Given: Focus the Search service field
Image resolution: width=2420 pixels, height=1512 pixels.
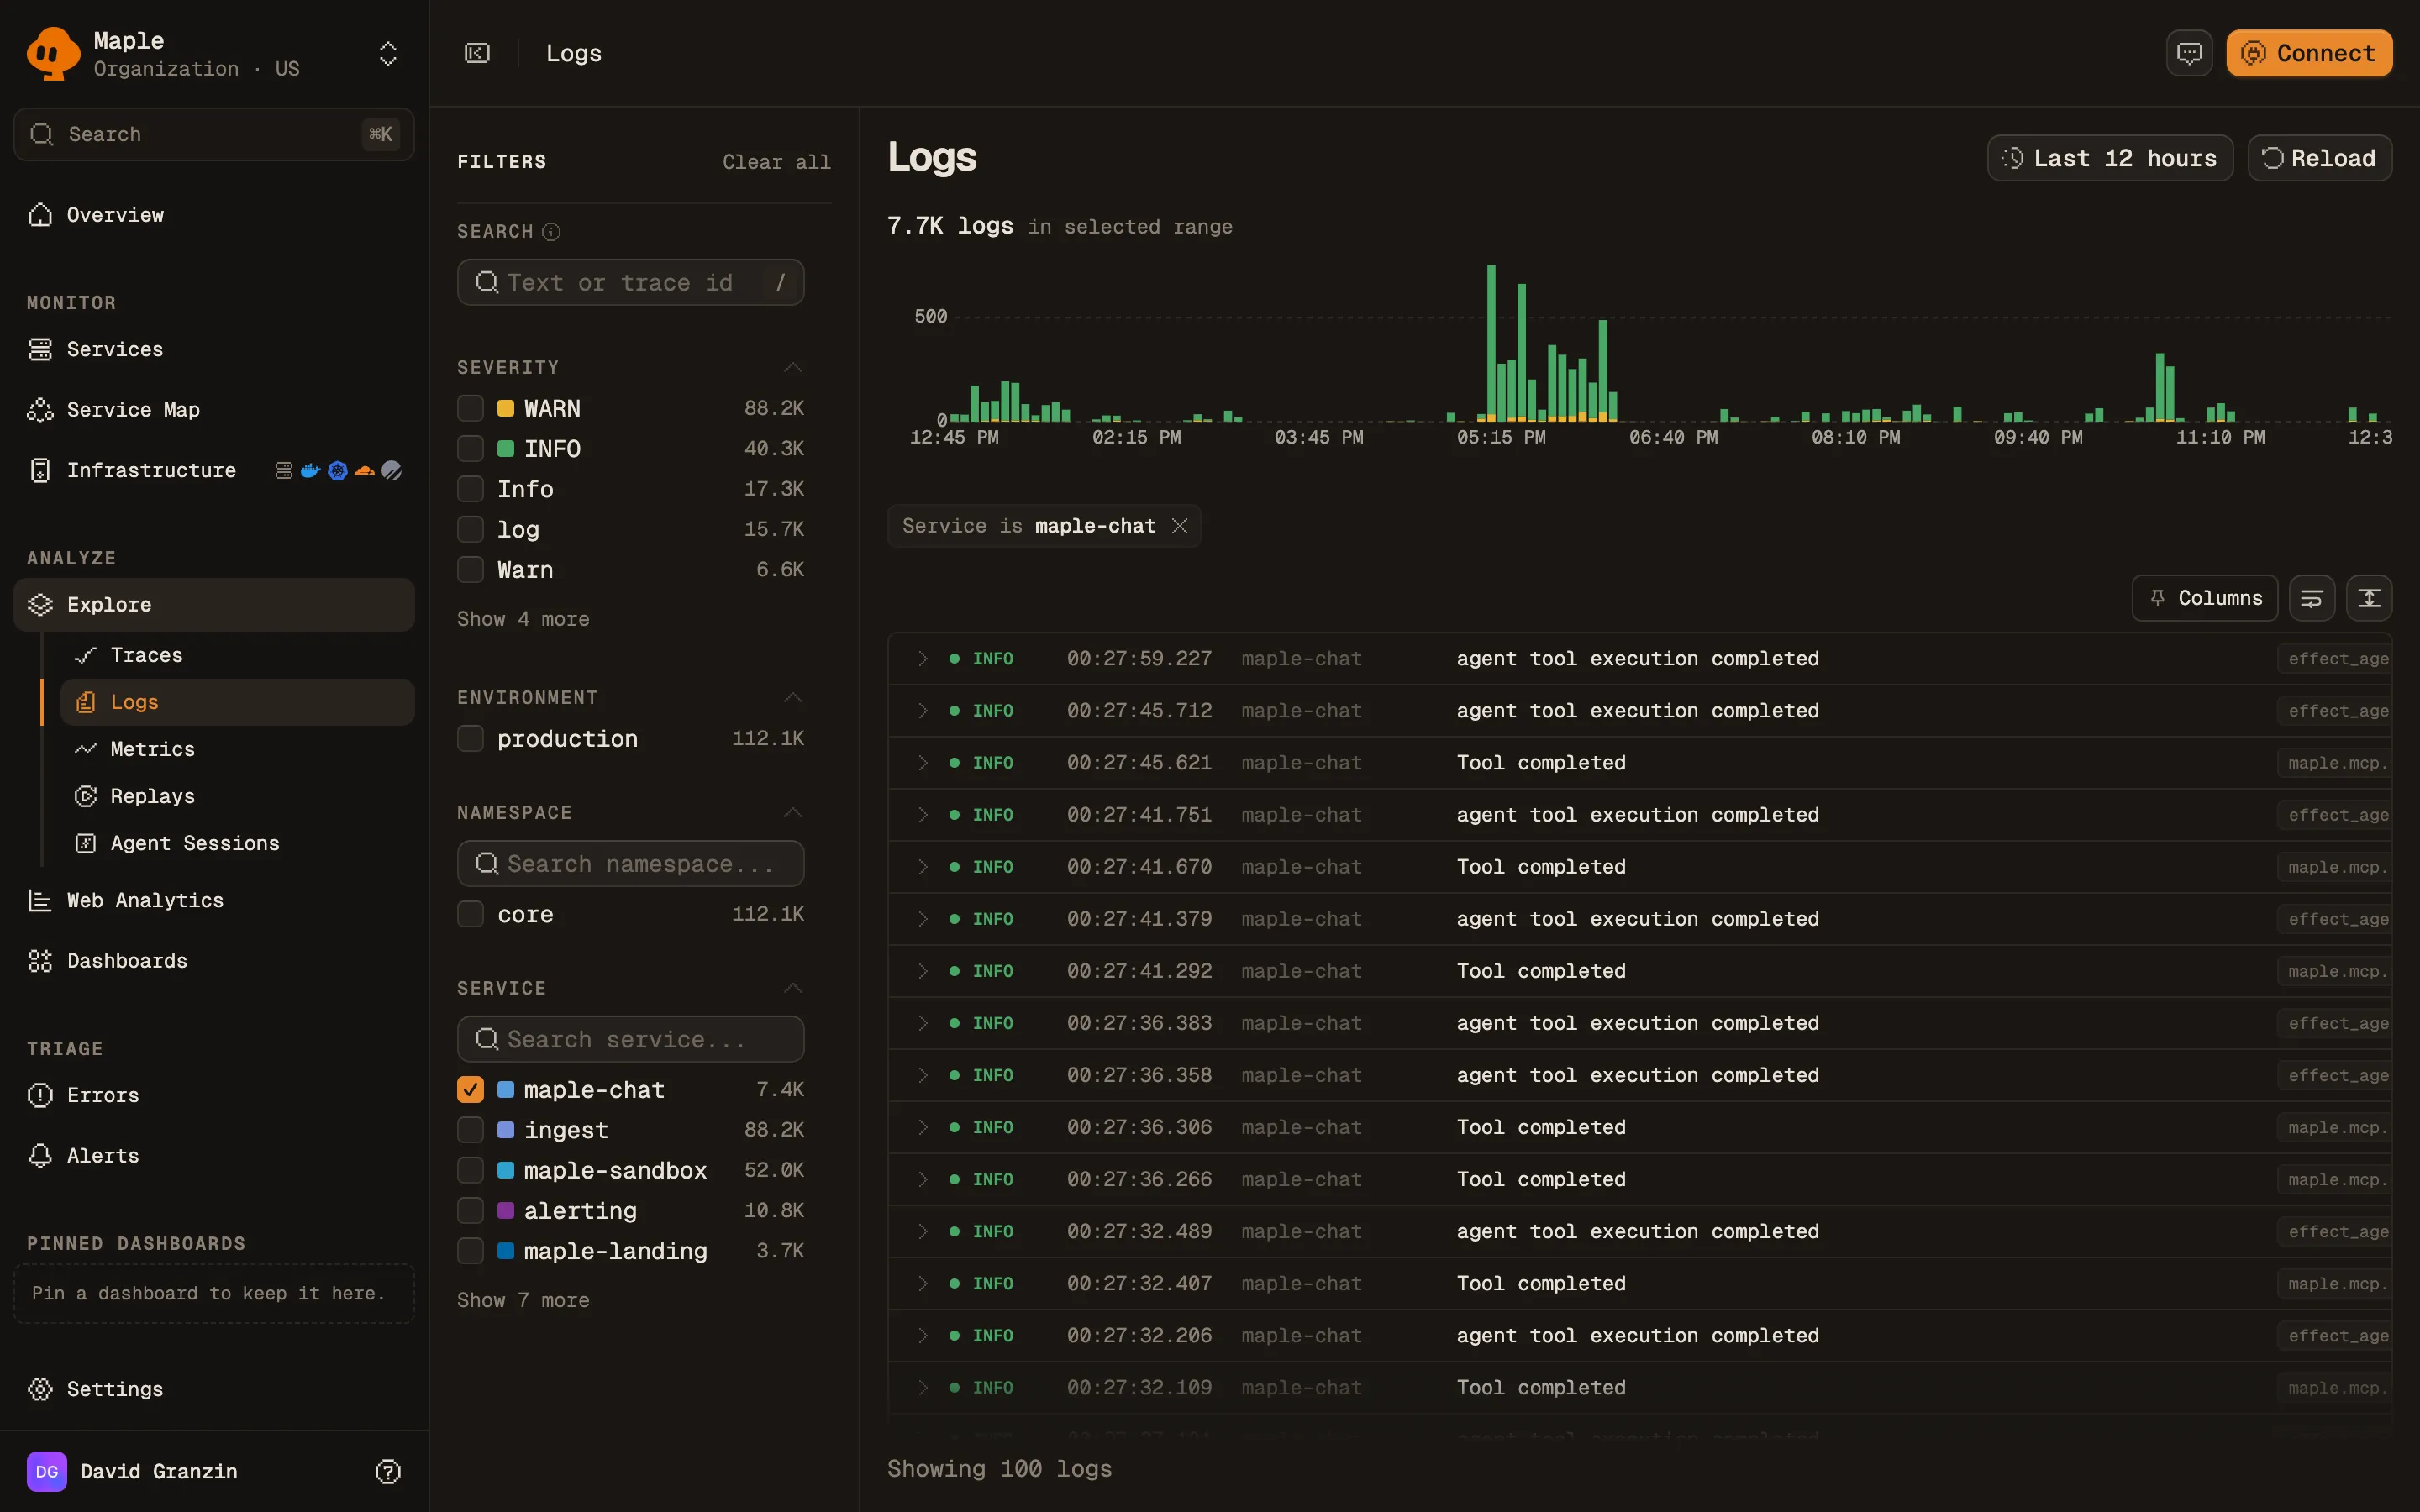Looking at the screenshot, I should pyautogui.click(x=630, y=1039).
